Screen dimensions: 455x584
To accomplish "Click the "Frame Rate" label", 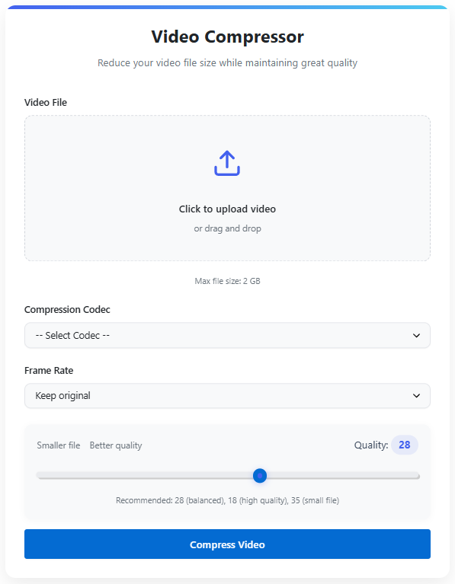I will point(49,371).
